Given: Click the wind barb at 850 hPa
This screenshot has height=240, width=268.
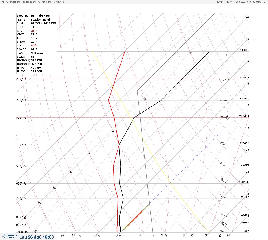Looking at the screenshot, I should [224, 214].
